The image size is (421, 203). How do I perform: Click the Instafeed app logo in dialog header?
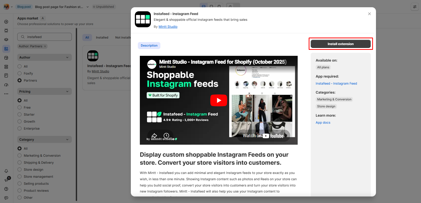(143, 19)
